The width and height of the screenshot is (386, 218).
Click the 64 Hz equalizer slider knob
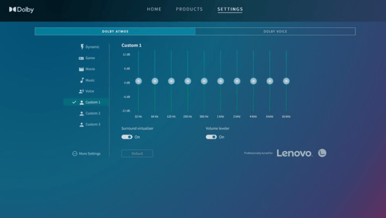155,81
